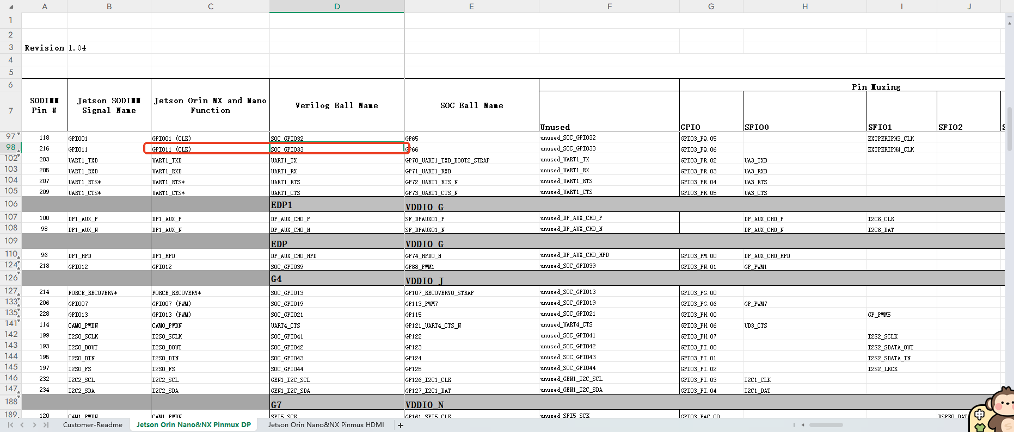Select the SOC_GPIO33 cell
The height and width of the screenshot is (432, 1014).
[337, 149]
